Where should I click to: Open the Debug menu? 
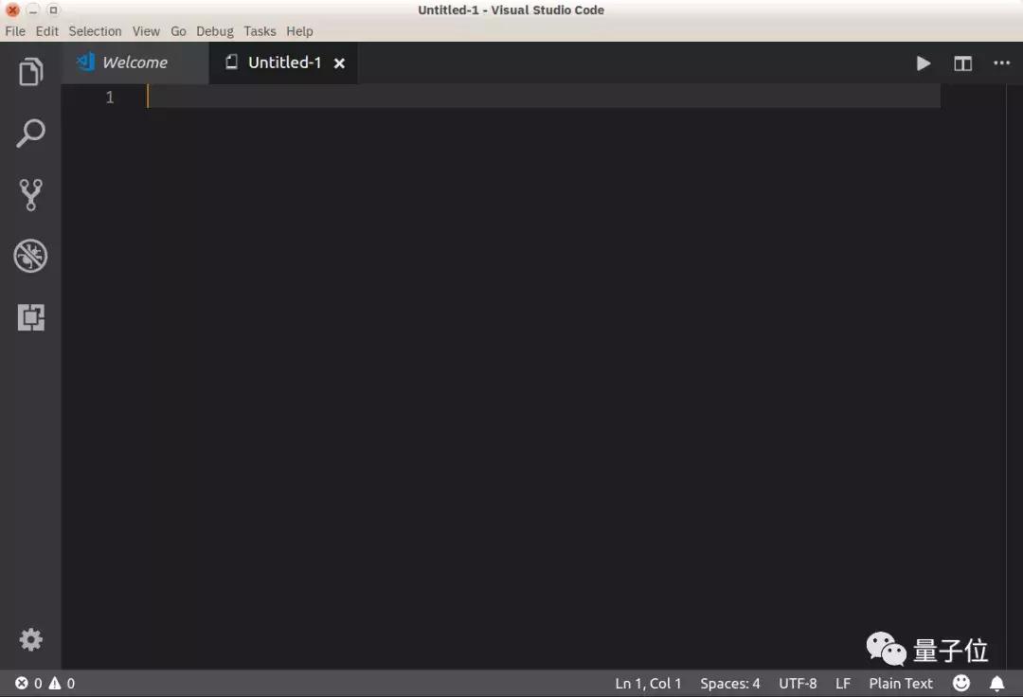click(214, 31)
